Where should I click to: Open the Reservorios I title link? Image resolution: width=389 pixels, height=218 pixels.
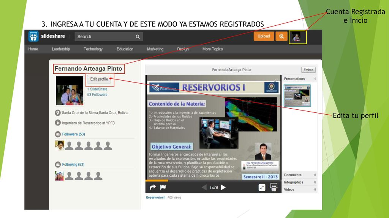click(155, 198)
